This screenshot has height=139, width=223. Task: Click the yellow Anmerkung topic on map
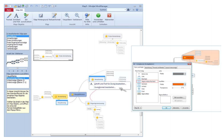coord(60,97)
